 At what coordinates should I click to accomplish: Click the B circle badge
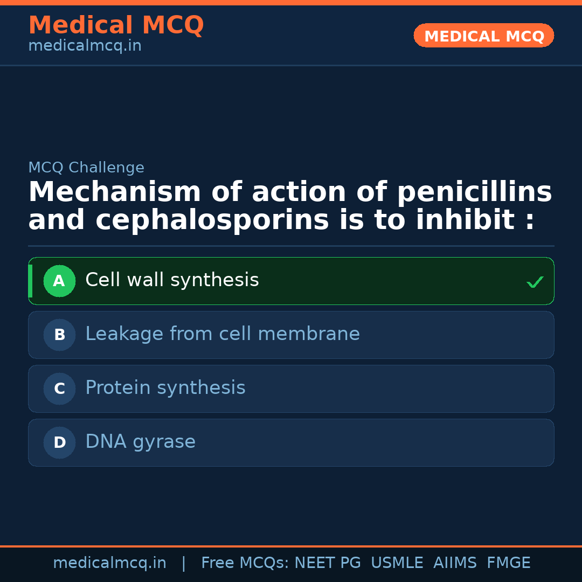(59, 335)
